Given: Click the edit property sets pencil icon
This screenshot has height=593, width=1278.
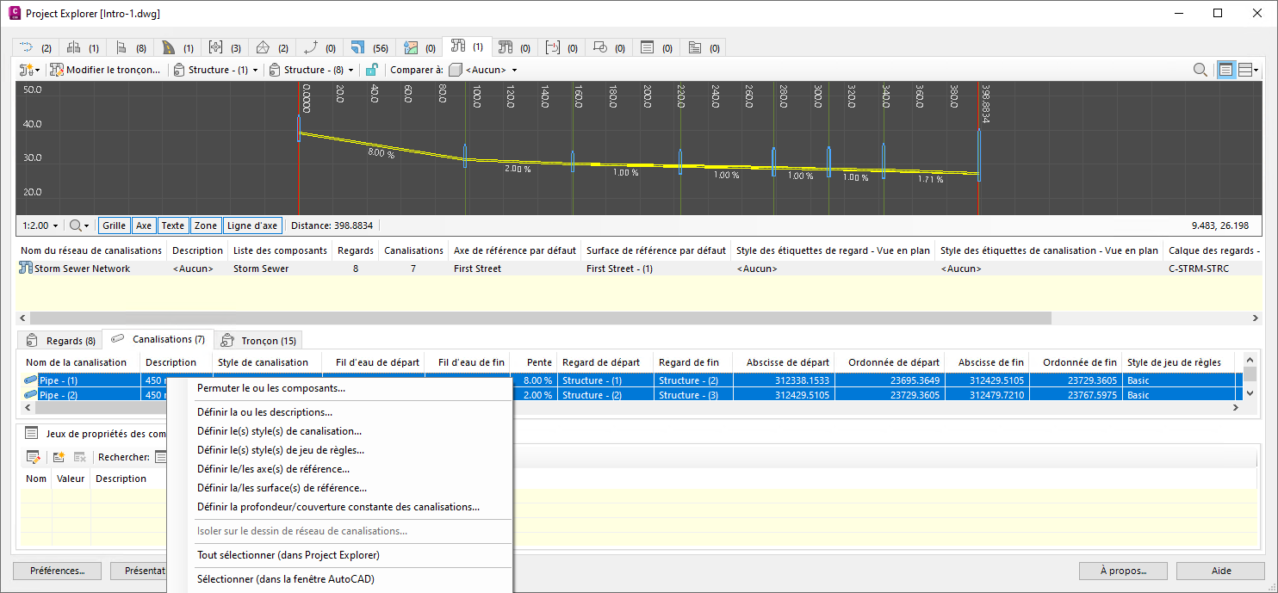Looking at the screenshot, I should click(x=34, y=457).
